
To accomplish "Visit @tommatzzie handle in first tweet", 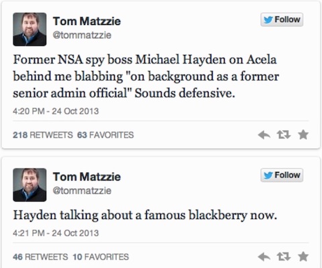I will [x=82, y=35].
